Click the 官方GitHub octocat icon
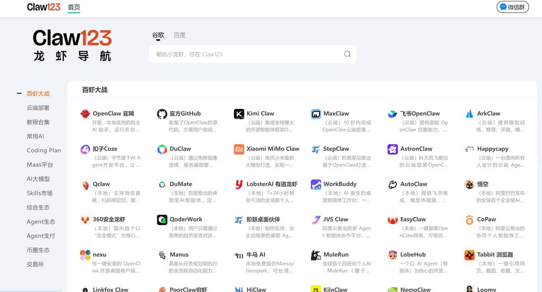Screen dimensions: 542x292 162,114
